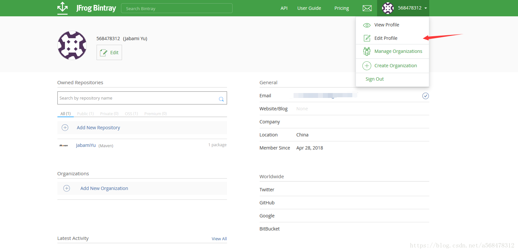Image resolution: width=518 pixels, height=252 pixels.
Task: Switch to the OSS (1) tab
Action: (131, 114)
